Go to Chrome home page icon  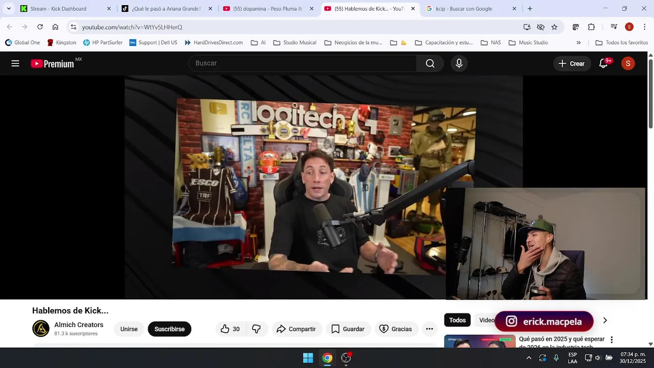pos(55,27)
